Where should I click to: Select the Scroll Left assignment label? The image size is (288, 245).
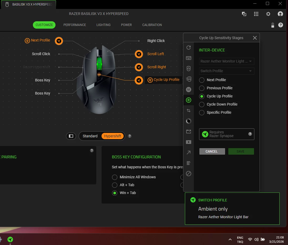[155, 54]
